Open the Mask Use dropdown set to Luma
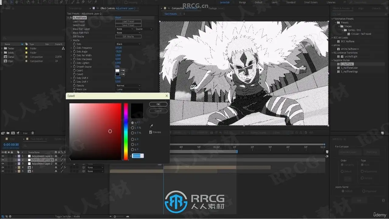Image resolution: width=389 pixels, height=219 pixels. (128, 89)
